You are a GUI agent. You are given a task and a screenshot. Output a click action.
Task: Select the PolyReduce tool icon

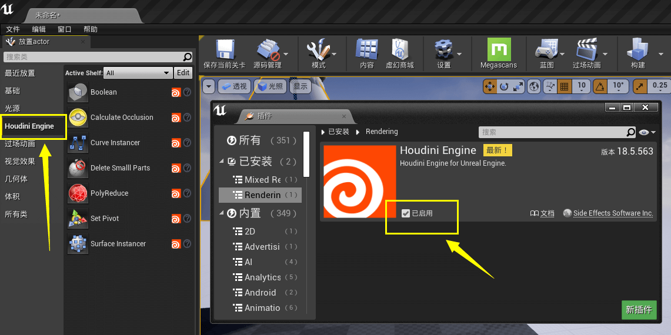click(x=78, y=193)
